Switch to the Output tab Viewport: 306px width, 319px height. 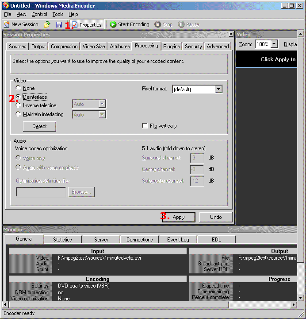coord(38,47)
